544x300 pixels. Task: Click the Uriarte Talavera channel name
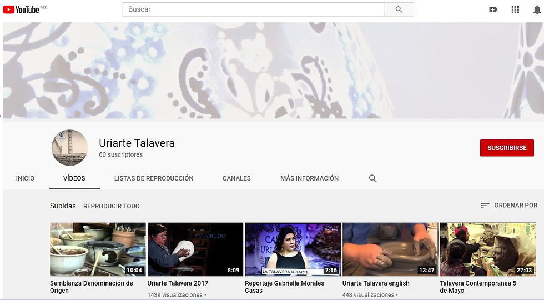pyautogui.click(x=137, y=143)
